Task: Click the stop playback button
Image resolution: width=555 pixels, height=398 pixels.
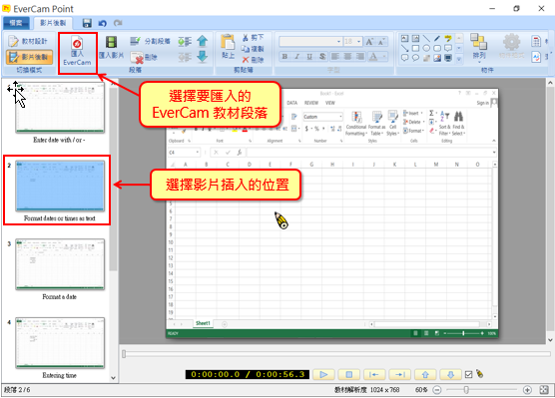Action: point(349,374)
